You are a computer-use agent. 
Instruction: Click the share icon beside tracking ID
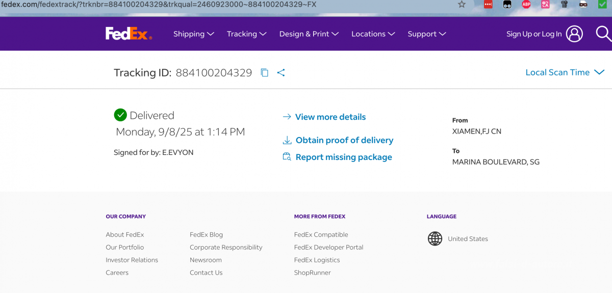click(x=281, y=72)
